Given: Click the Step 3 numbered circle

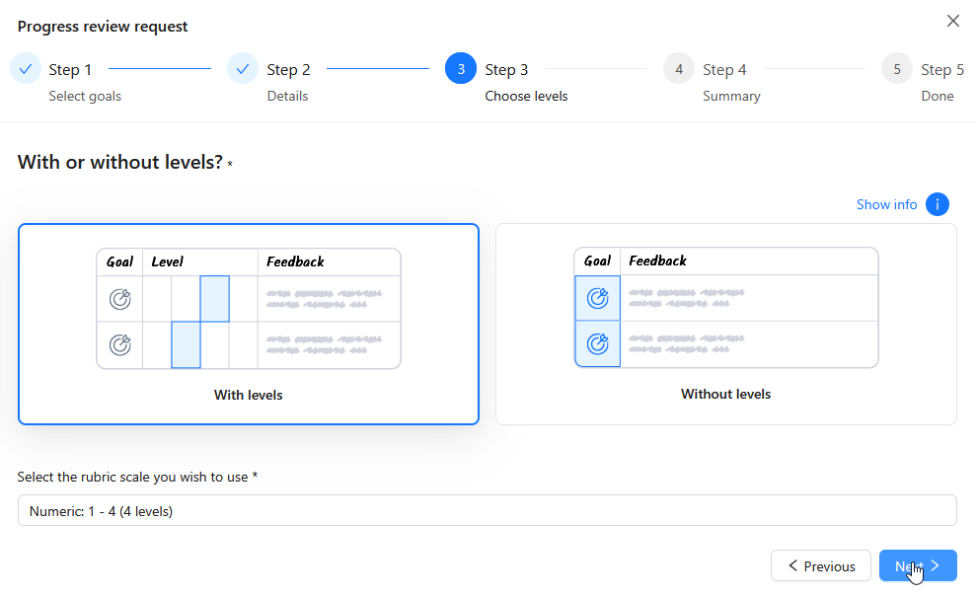Looking at the screenshot, I should pos(461,69).
